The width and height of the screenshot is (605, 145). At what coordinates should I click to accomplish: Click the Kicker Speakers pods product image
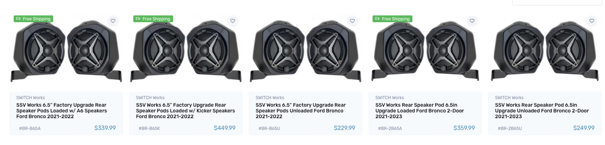point(186,52)
